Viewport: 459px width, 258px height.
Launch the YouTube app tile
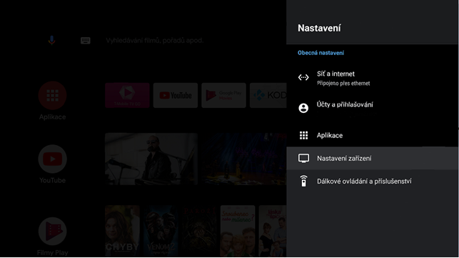[x=176, y=95]
